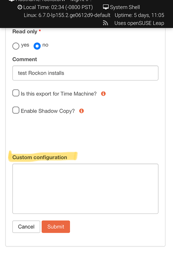Cancel the export form

click(x=26, y=227)
